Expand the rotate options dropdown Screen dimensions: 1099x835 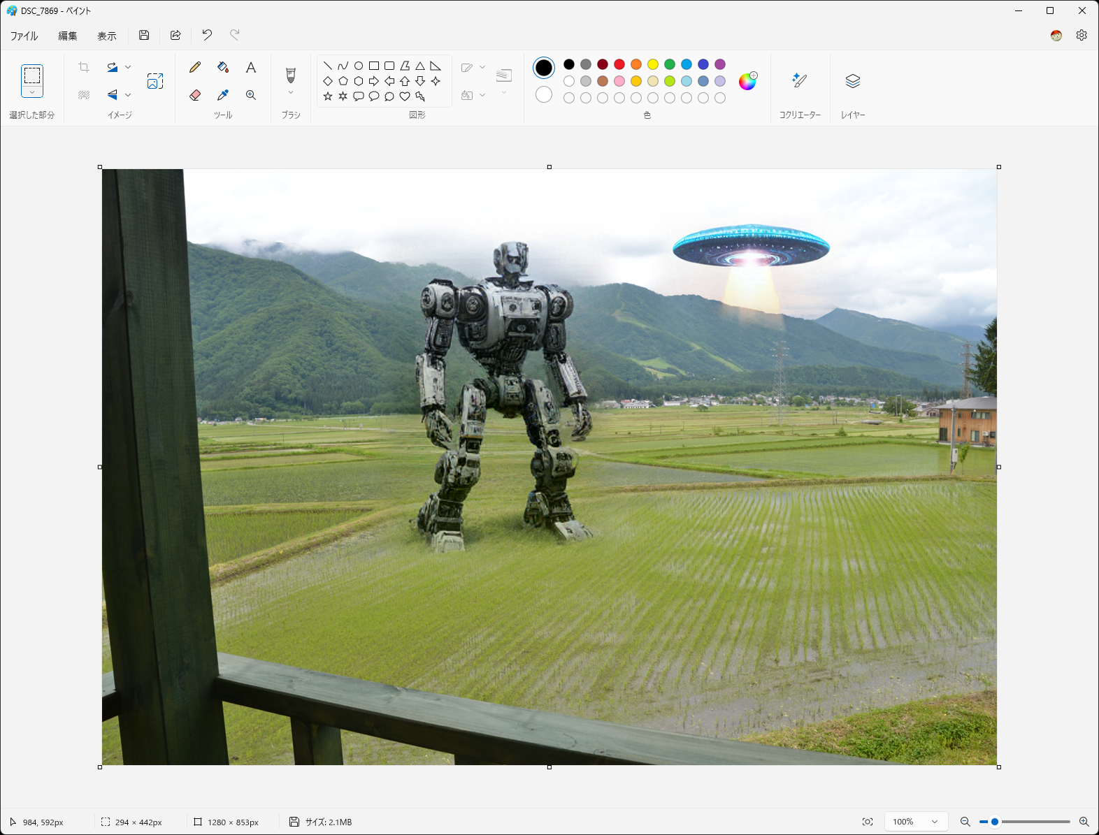[x=128, y=67]
